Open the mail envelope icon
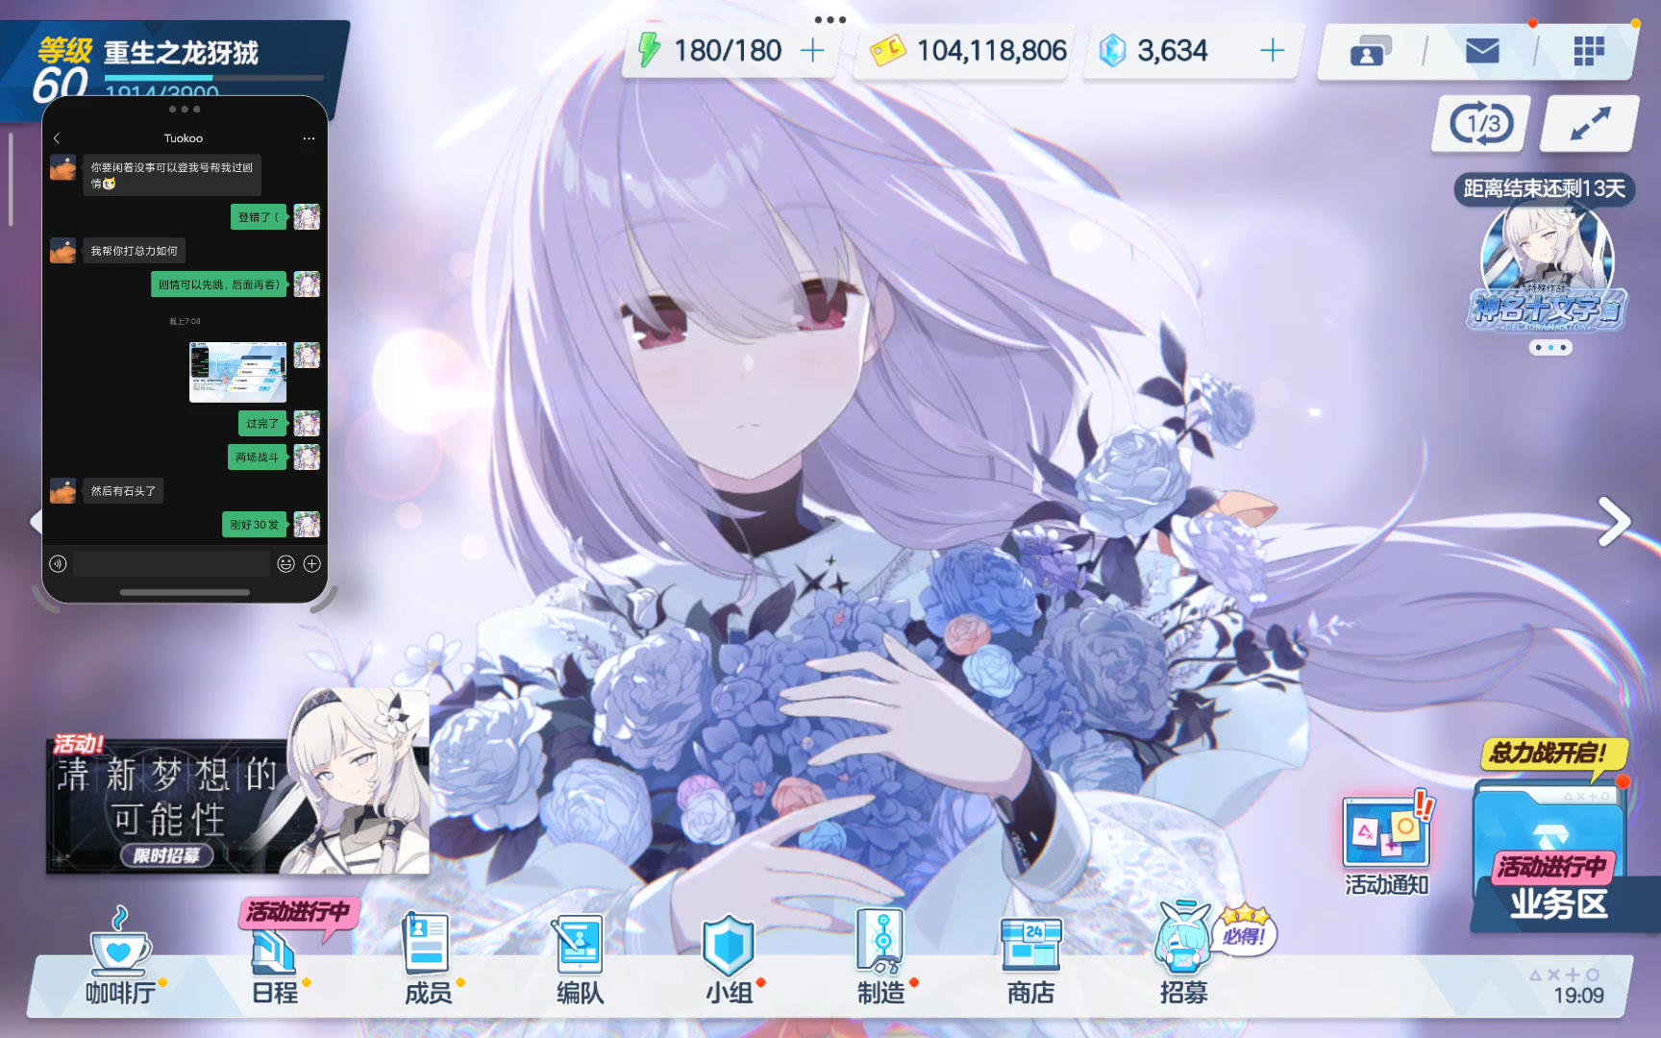 pyautogui.click(x=1482, y=50)
